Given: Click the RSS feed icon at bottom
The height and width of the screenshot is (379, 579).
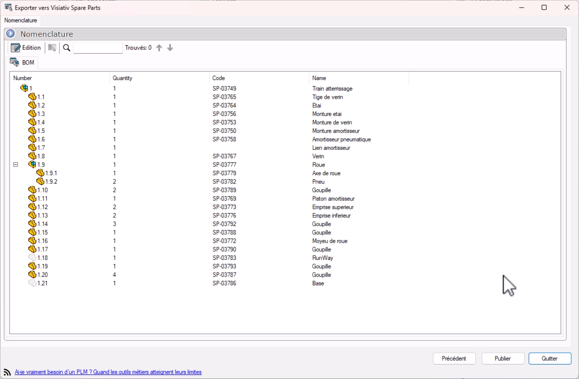Looking at the screenshot, I should (x=7, y=372).
